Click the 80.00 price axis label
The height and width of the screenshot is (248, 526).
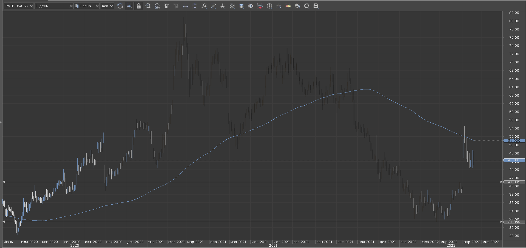pos(514,21)
